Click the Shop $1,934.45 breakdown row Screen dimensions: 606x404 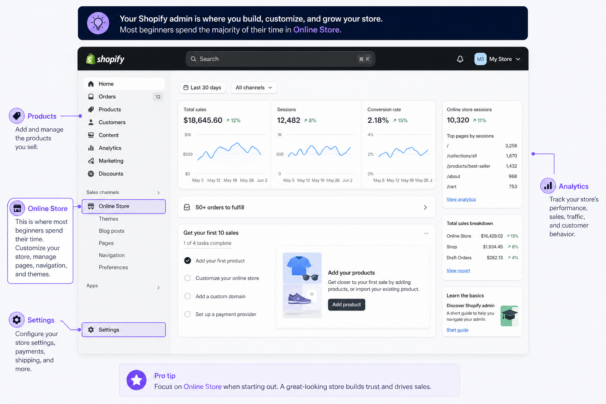click(483, 247)
